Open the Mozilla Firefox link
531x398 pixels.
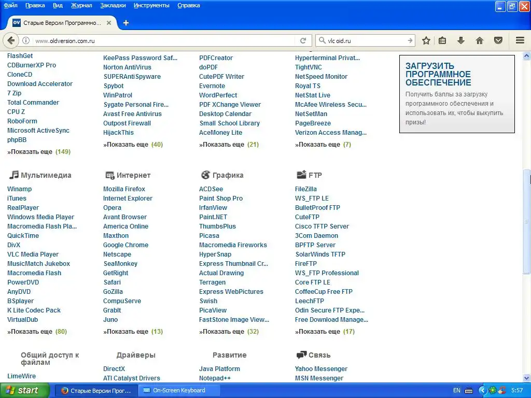click(x=124, y=189)
